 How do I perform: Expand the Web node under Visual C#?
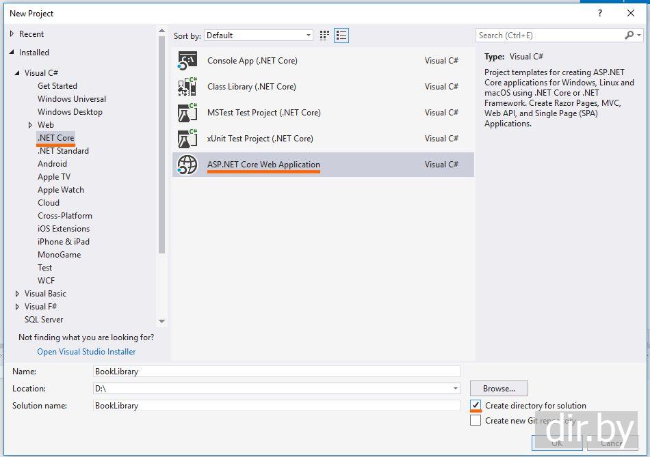(31, 125)
